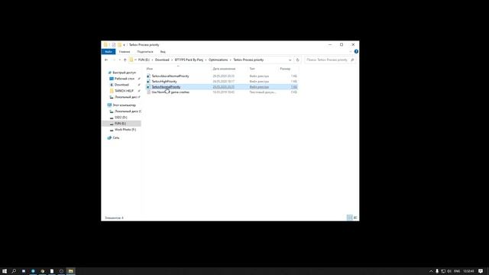489x275 pixels.
Task: Click the EFT FPS Pack By Panj breadcrumb
Action: tap(189, 60)
